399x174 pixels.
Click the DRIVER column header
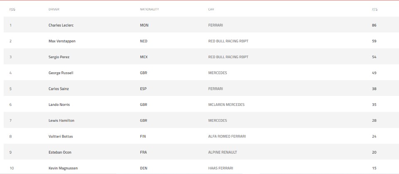[x=54, y=9]
